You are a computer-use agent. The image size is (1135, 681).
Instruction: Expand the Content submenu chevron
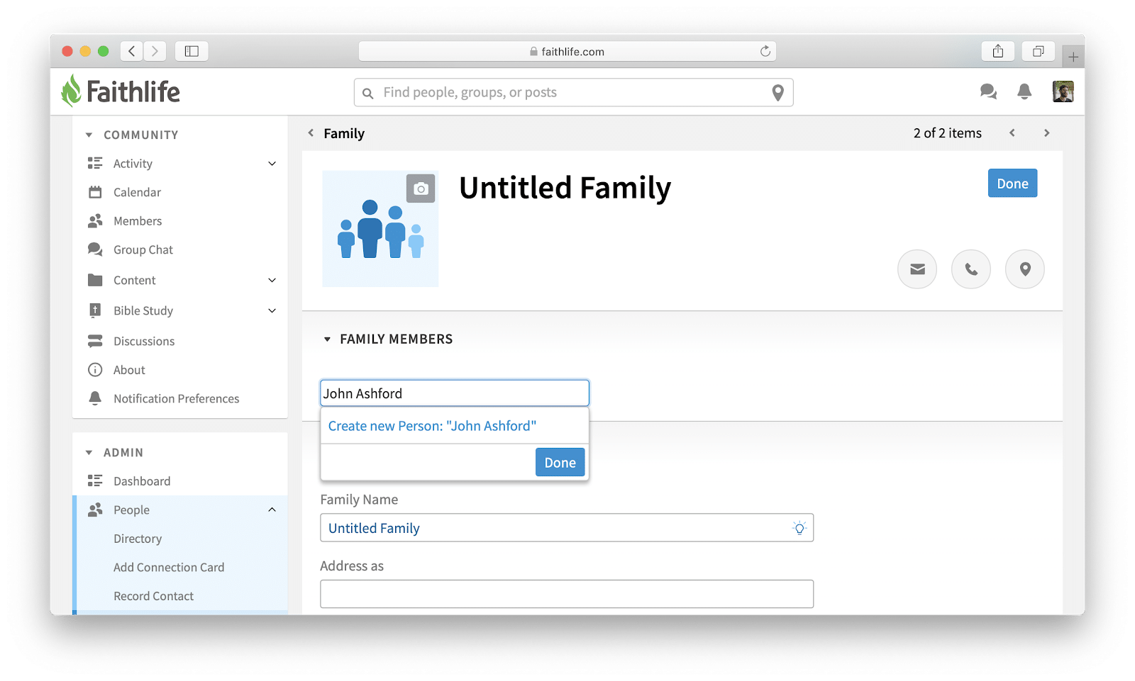pos(272,280)
